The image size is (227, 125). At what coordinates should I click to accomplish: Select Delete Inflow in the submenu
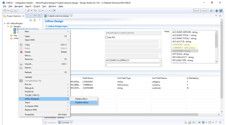point(81,99)
